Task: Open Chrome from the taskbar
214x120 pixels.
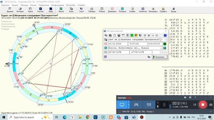Action: click(x=88, y=117)
